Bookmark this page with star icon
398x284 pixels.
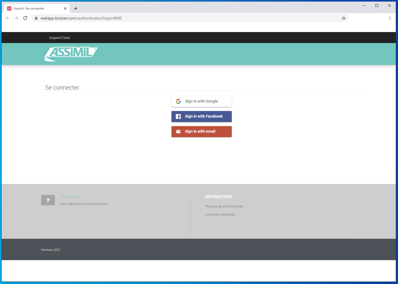343,18
